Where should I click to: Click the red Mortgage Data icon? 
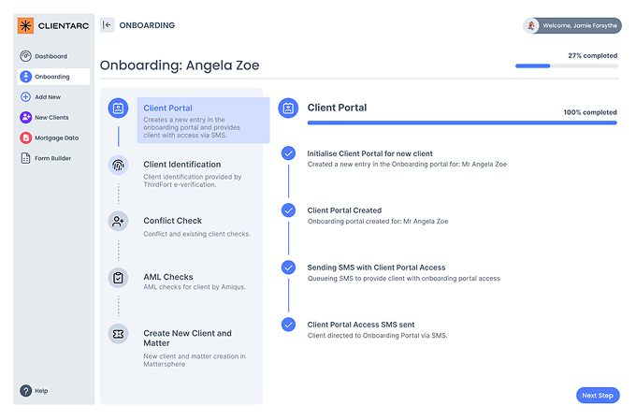coord(25,138)
